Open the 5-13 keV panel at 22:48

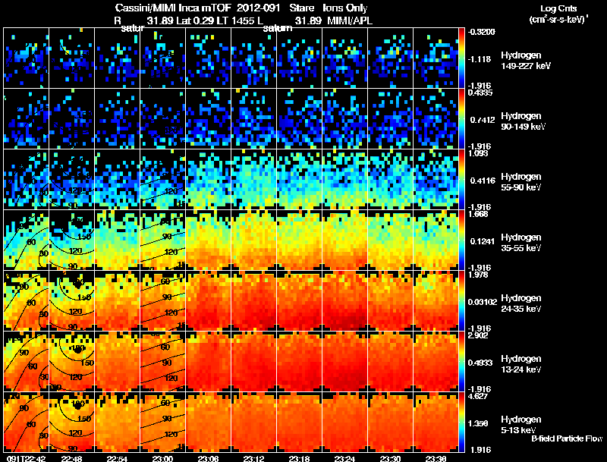(71, 422)
